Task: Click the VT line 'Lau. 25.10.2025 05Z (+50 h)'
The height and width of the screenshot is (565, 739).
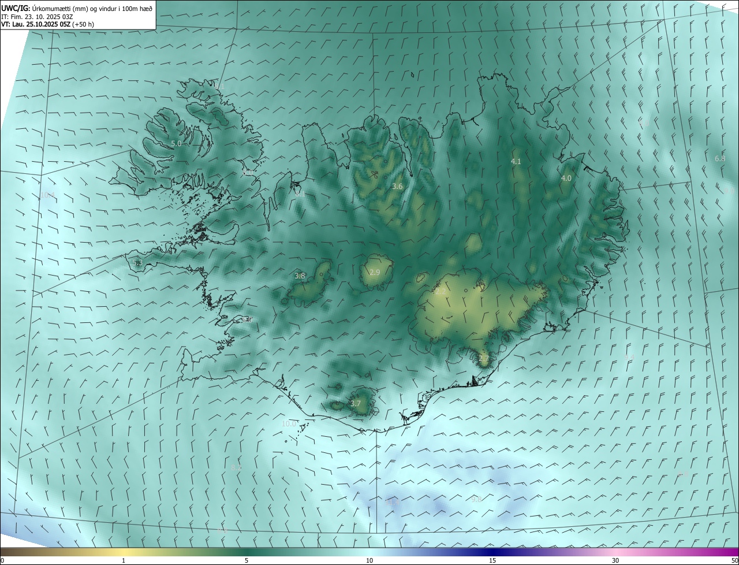Action: pos(53,24)
